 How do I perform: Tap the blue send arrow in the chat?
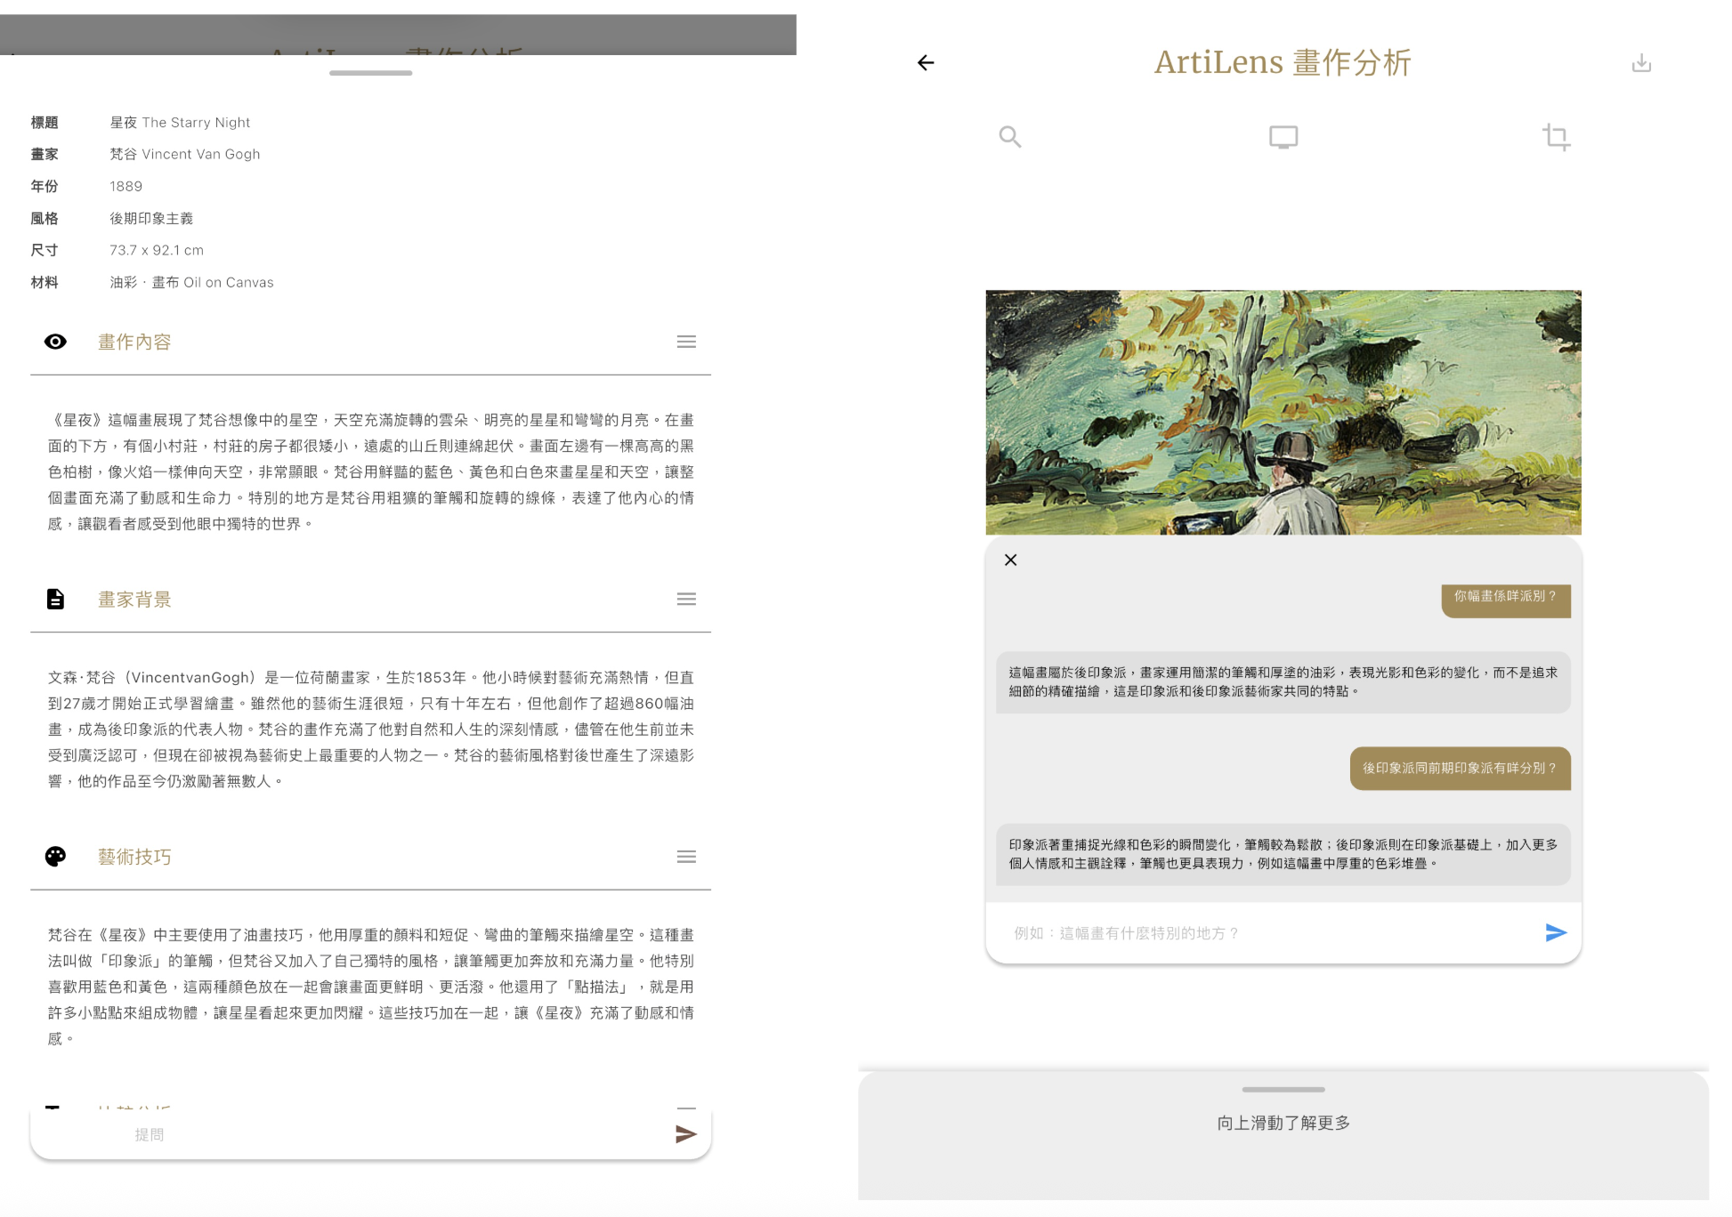1554,931
